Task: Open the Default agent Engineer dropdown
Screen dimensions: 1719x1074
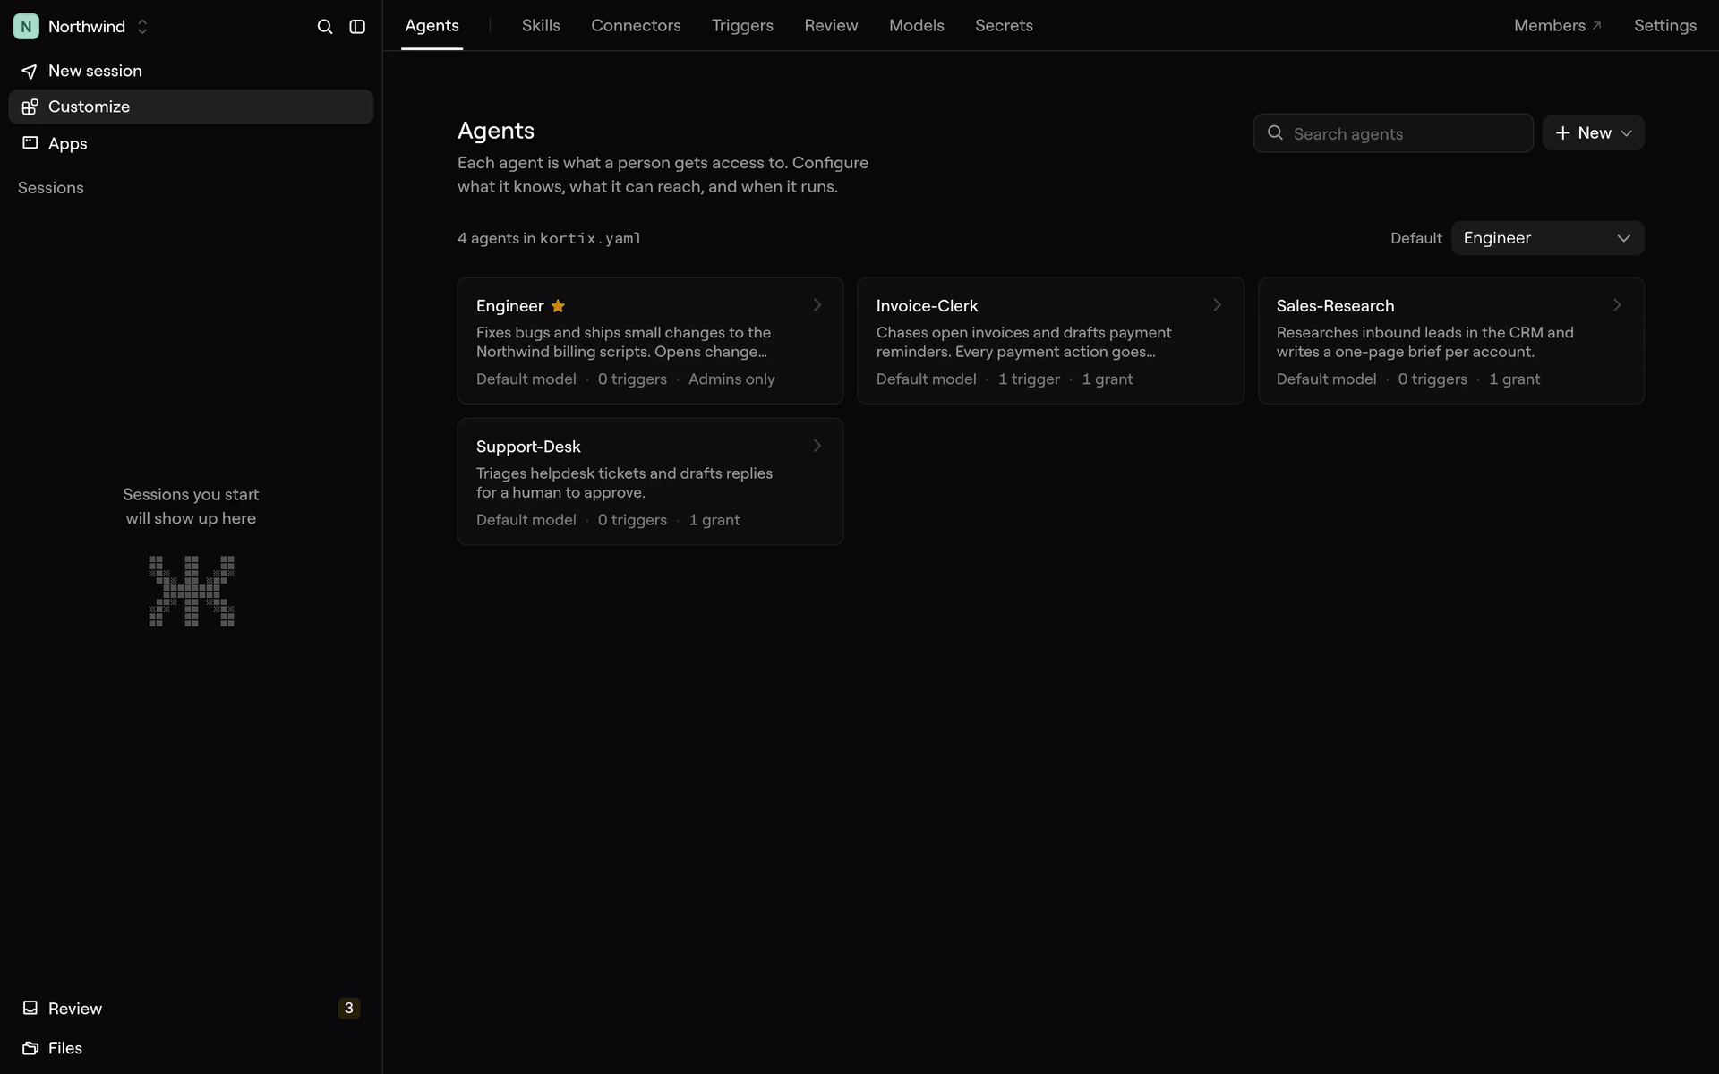Action: (1547, 238)
